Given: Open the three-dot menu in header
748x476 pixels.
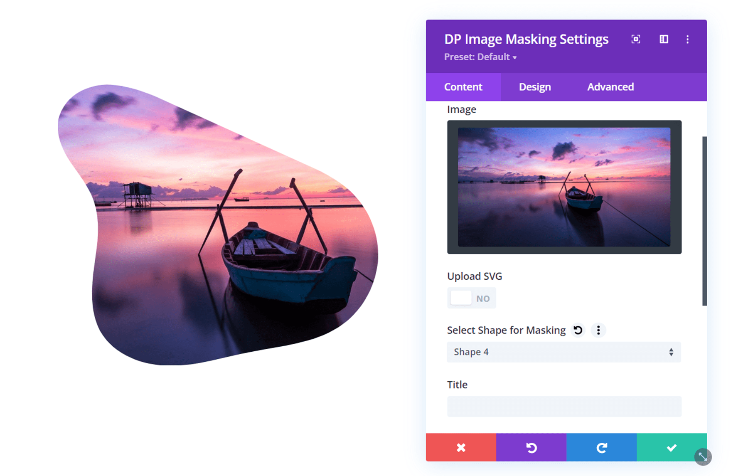Looking at the screenshot, I should click(688, 39).
